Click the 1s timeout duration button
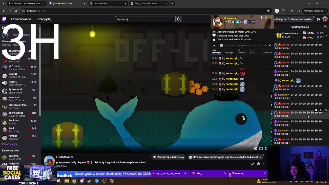Screen dimensions: 329x185 click(x=226, y=45)
